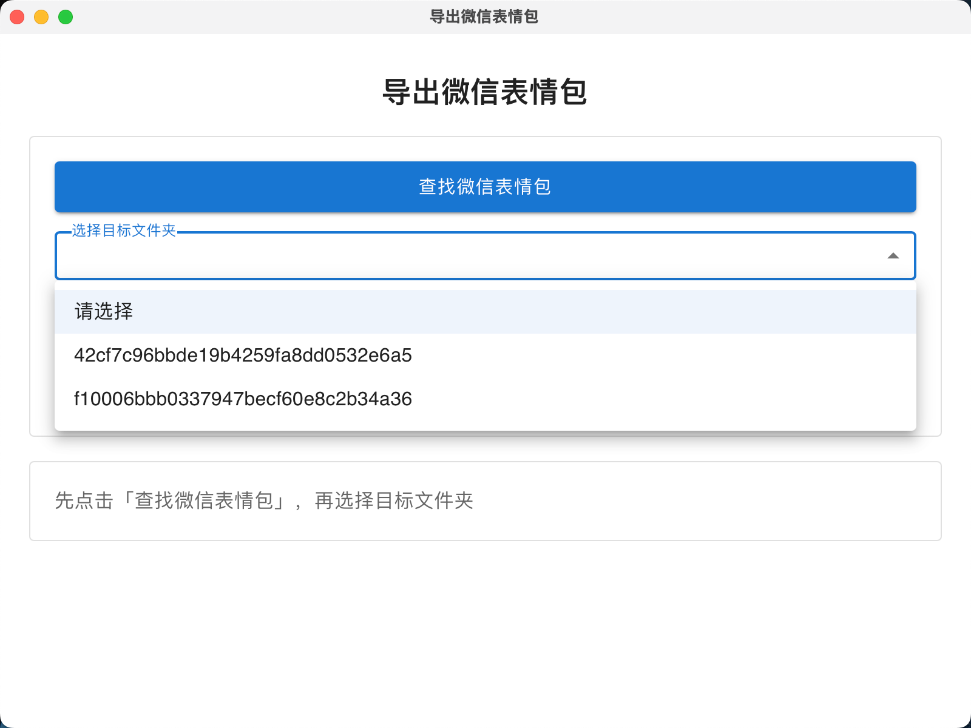
Task: Click the 查找微信表情包 blue button
Action: pyautogui.click(x=485, y=187)
